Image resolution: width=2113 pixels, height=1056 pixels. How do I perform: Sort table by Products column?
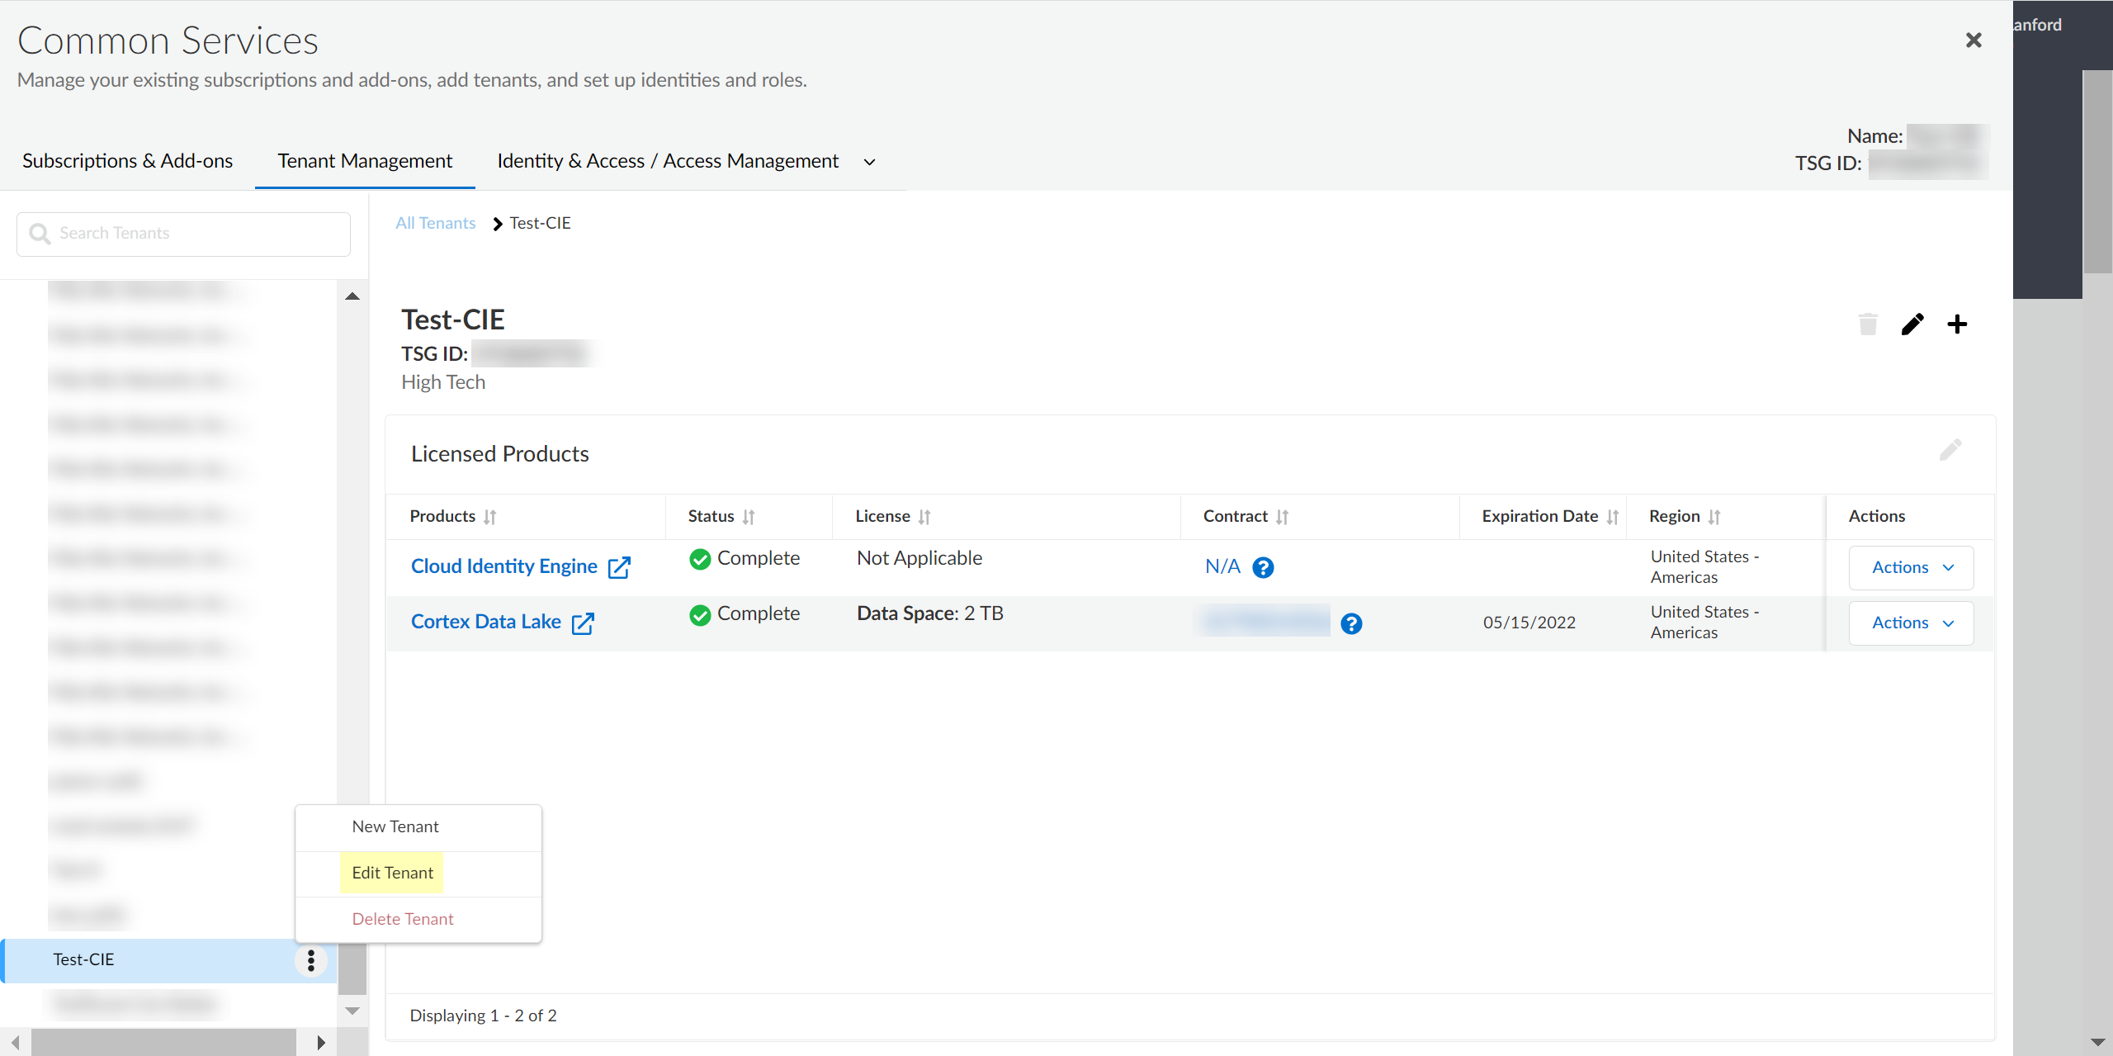click(x=490, y=517)
